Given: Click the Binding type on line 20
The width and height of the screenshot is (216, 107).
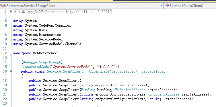Looking at the screenshot, I should point(88,90).
